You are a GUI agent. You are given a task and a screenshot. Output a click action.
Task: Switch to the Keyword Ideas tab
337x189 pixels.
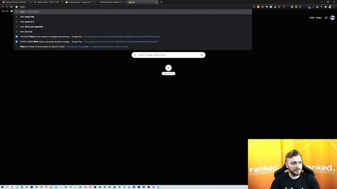point(48,2)
